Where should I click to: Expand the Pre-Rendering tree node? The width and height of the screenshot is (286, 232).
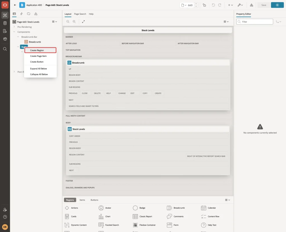[14, 27]
